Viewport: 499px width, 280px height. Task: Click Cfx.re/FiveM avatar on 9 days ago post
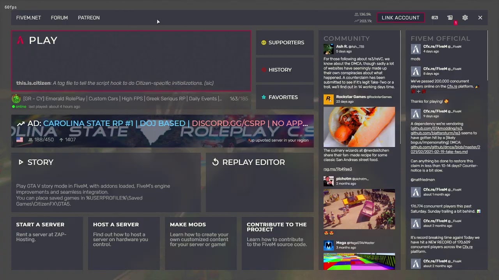416,114
